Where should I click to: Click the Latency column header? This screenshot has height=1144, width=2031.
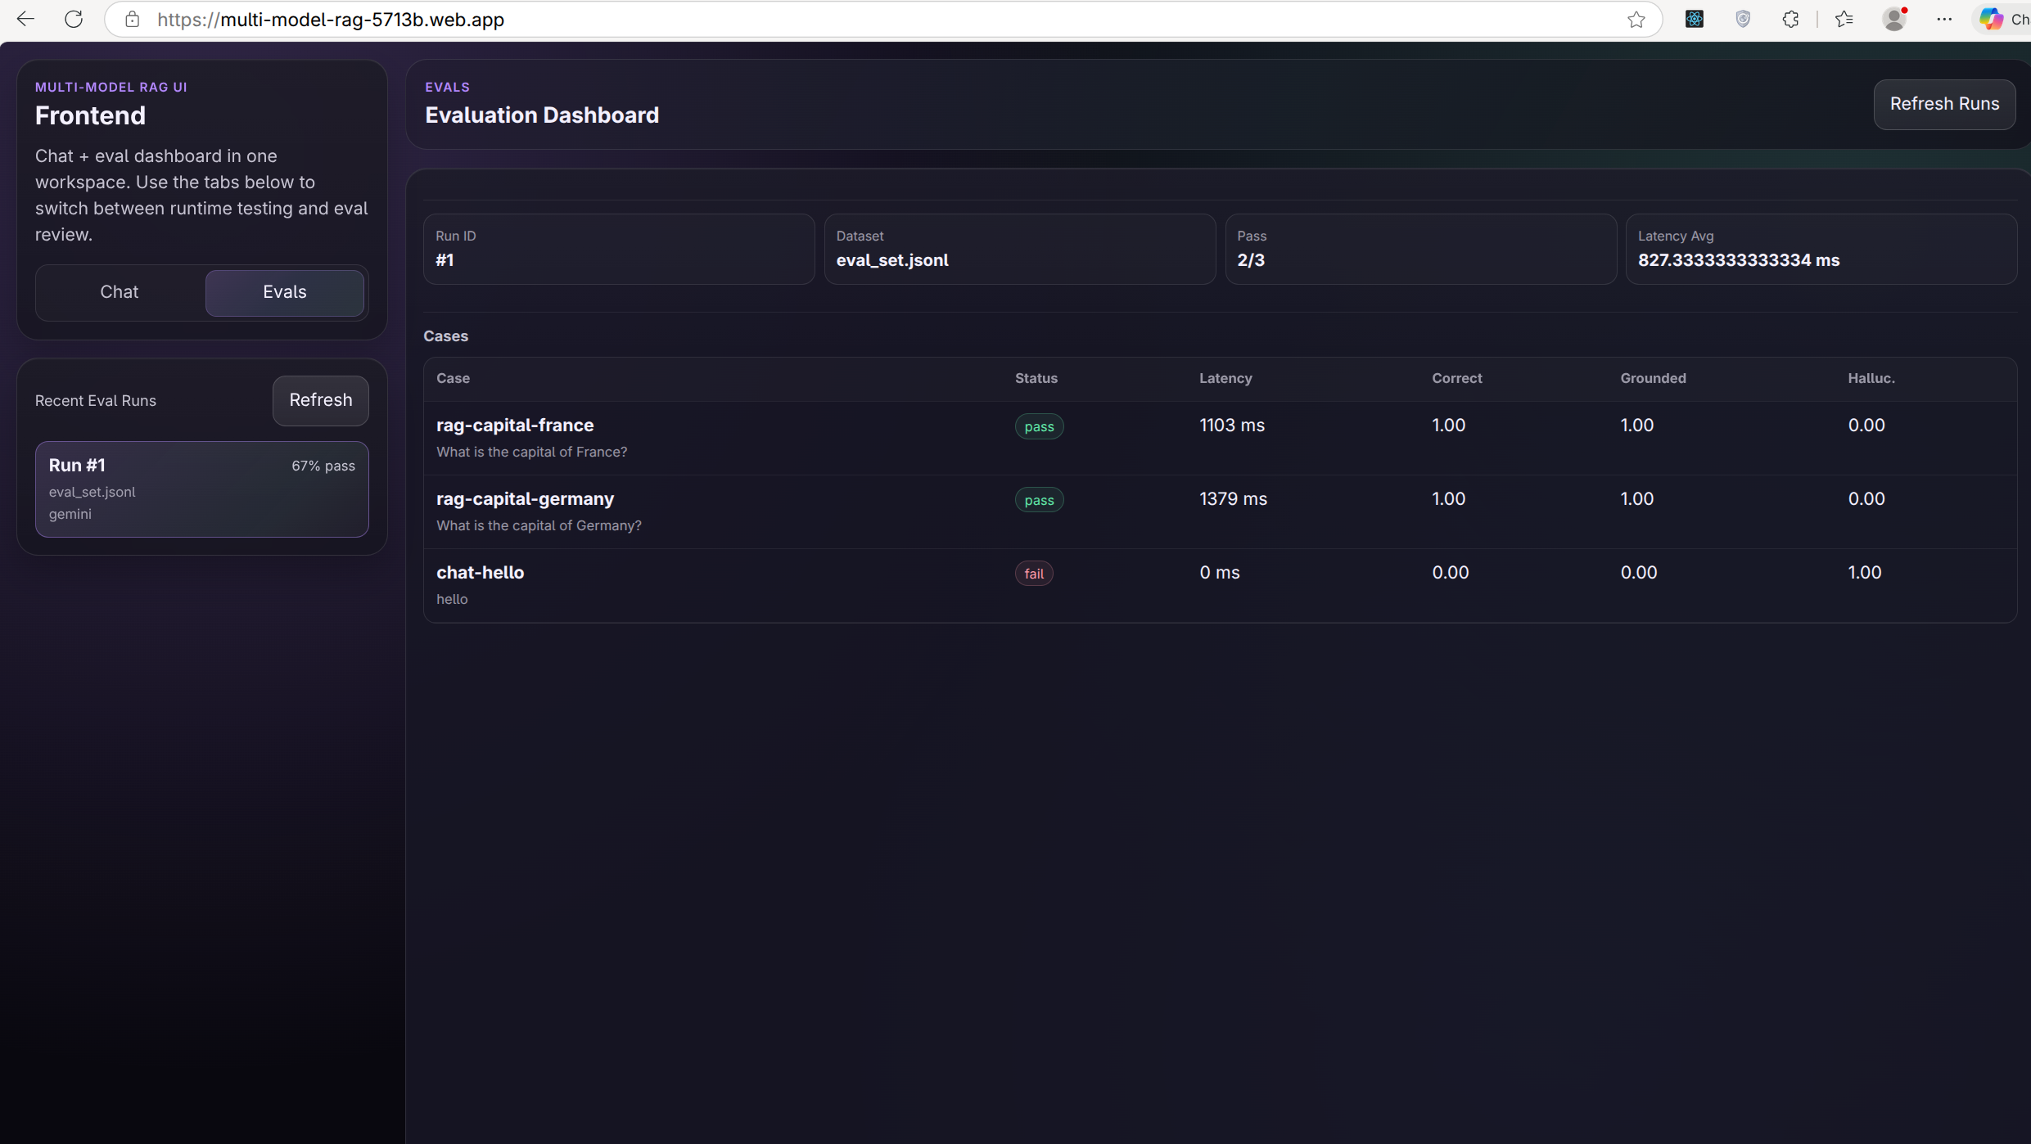1225,378
